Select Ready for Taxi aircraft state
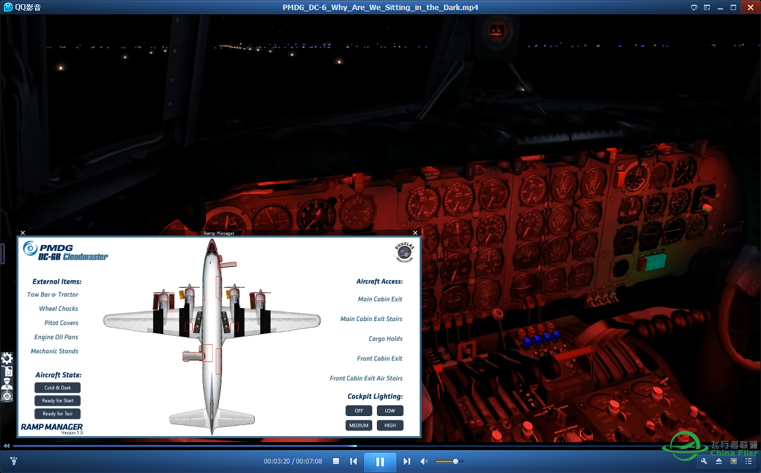The height and width of the screenshot is (473, 761). click(x=58, y=414)
